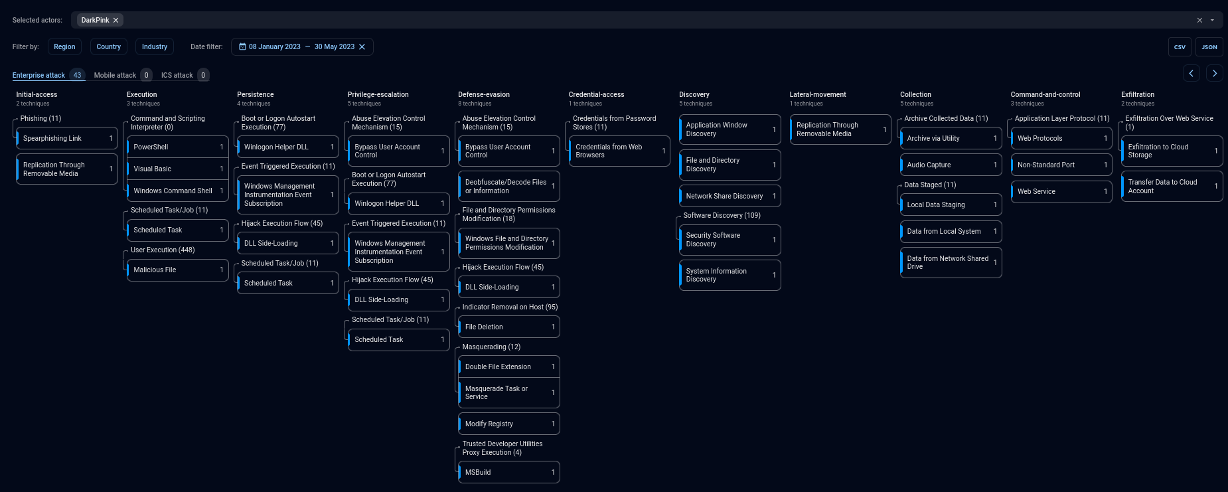Viewport: 1228px width, 492px height.
Task: Remove the DarkPink actor chip
Action: pos(115,20)
